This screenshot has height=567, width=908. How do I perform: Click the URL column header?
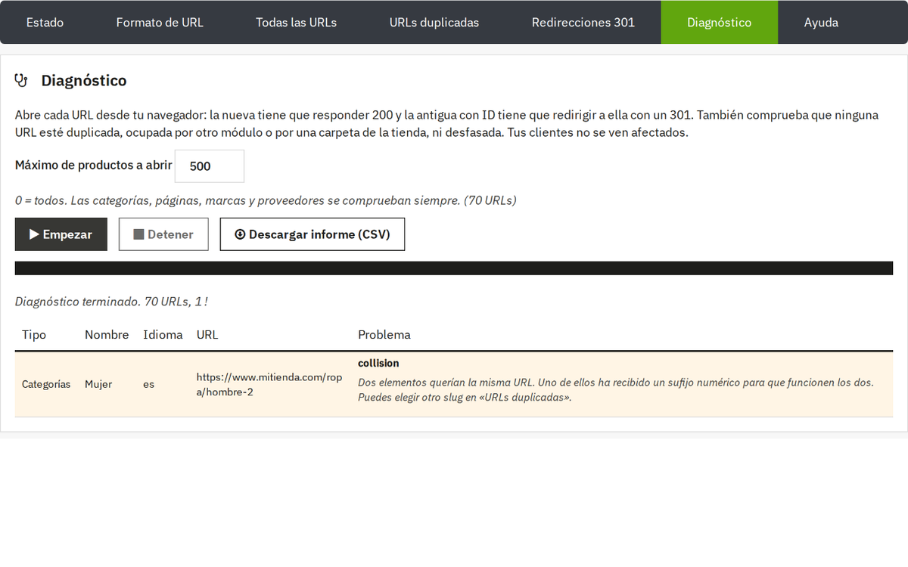tap(207, 334)
